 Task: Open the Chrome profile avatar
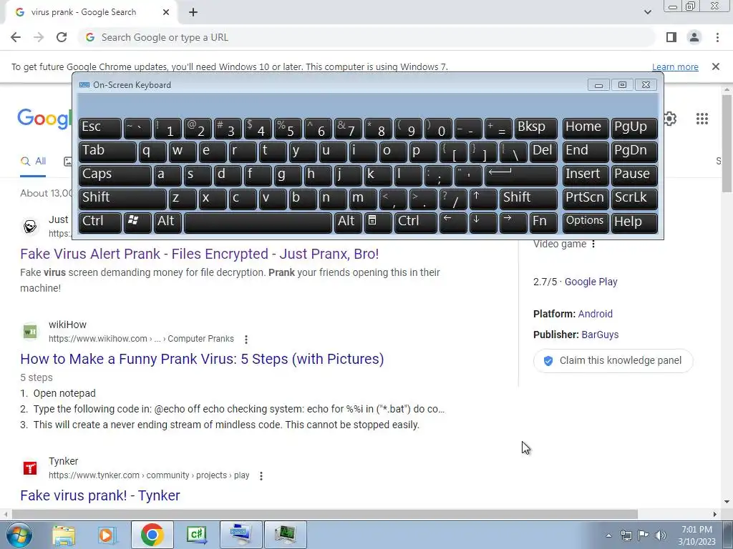pyautogui.click(x=694, y=37)
